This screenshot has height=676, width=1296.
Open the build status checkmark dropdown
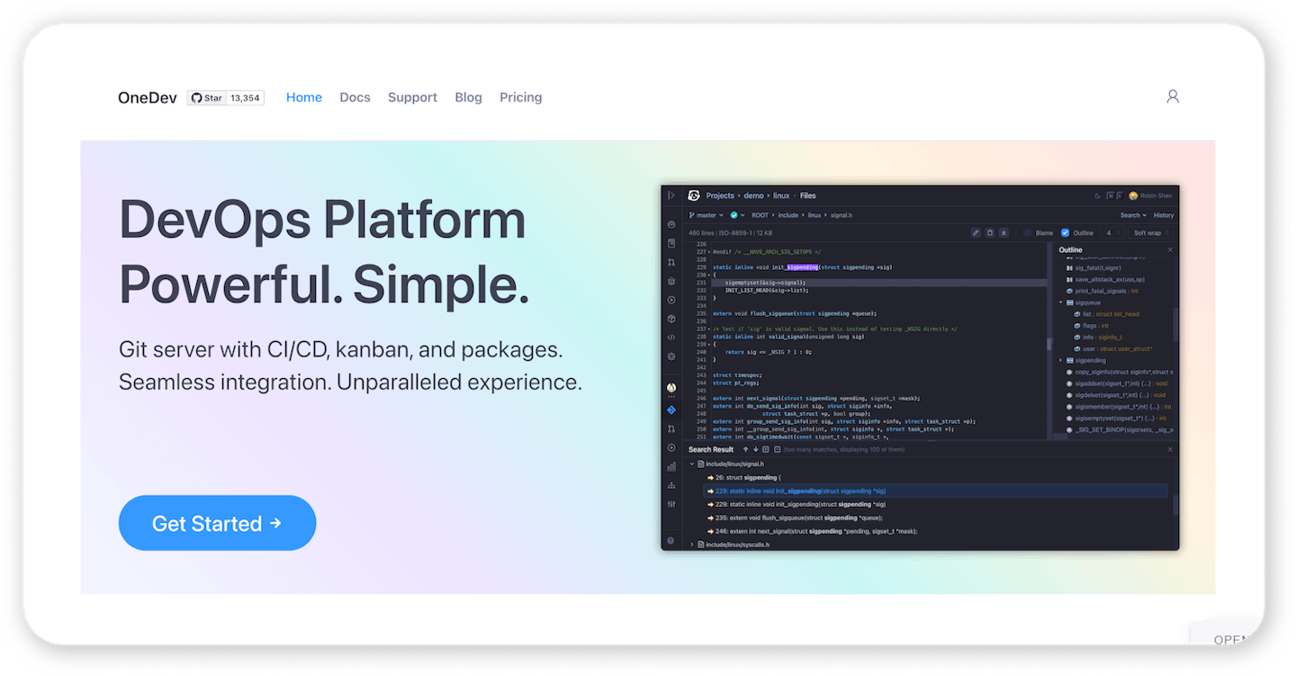tap(738, 215)
